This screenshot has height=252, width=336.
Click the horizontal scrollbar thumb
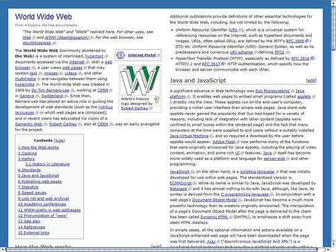[x=161, y=249]
